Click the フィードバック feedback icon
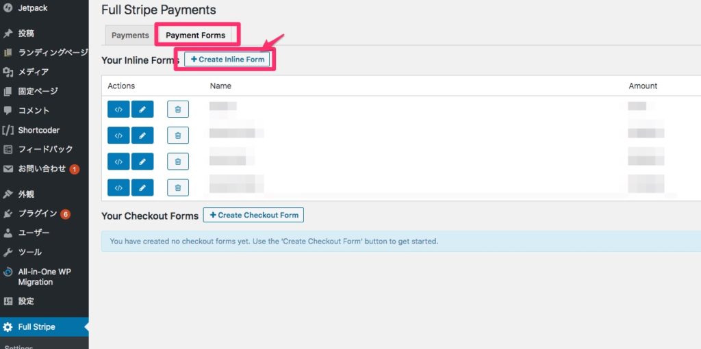This screenshot has width=701, height=349. point(8,149)
